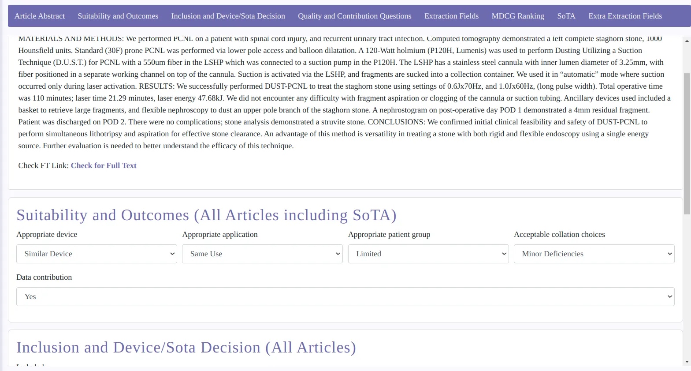The height and width of the screenshot is (371, 691).
Task: Click the scrollbar down arrow
Action: coord(687,362)
